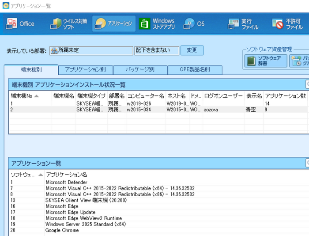Click the 青空 display name cell
The height and width of the screenshot is (236, 309).
click(x=254, y=110)
